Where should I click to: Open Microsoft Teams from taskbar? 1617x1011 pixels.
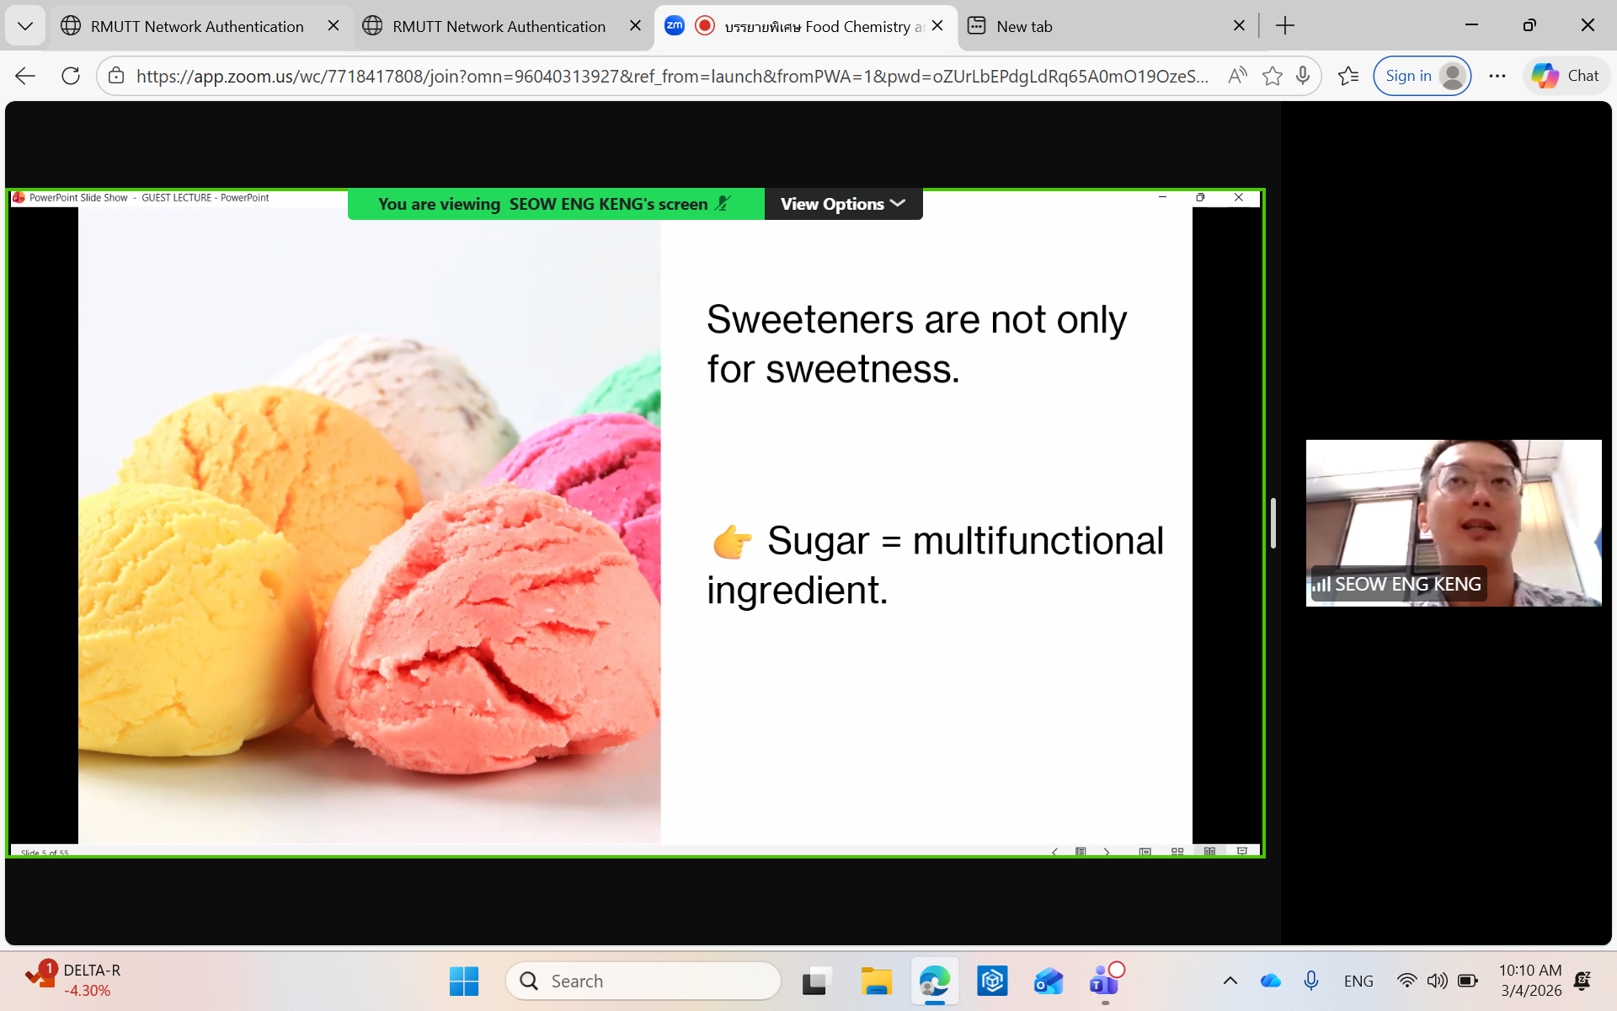click(x=1104, y=982)
